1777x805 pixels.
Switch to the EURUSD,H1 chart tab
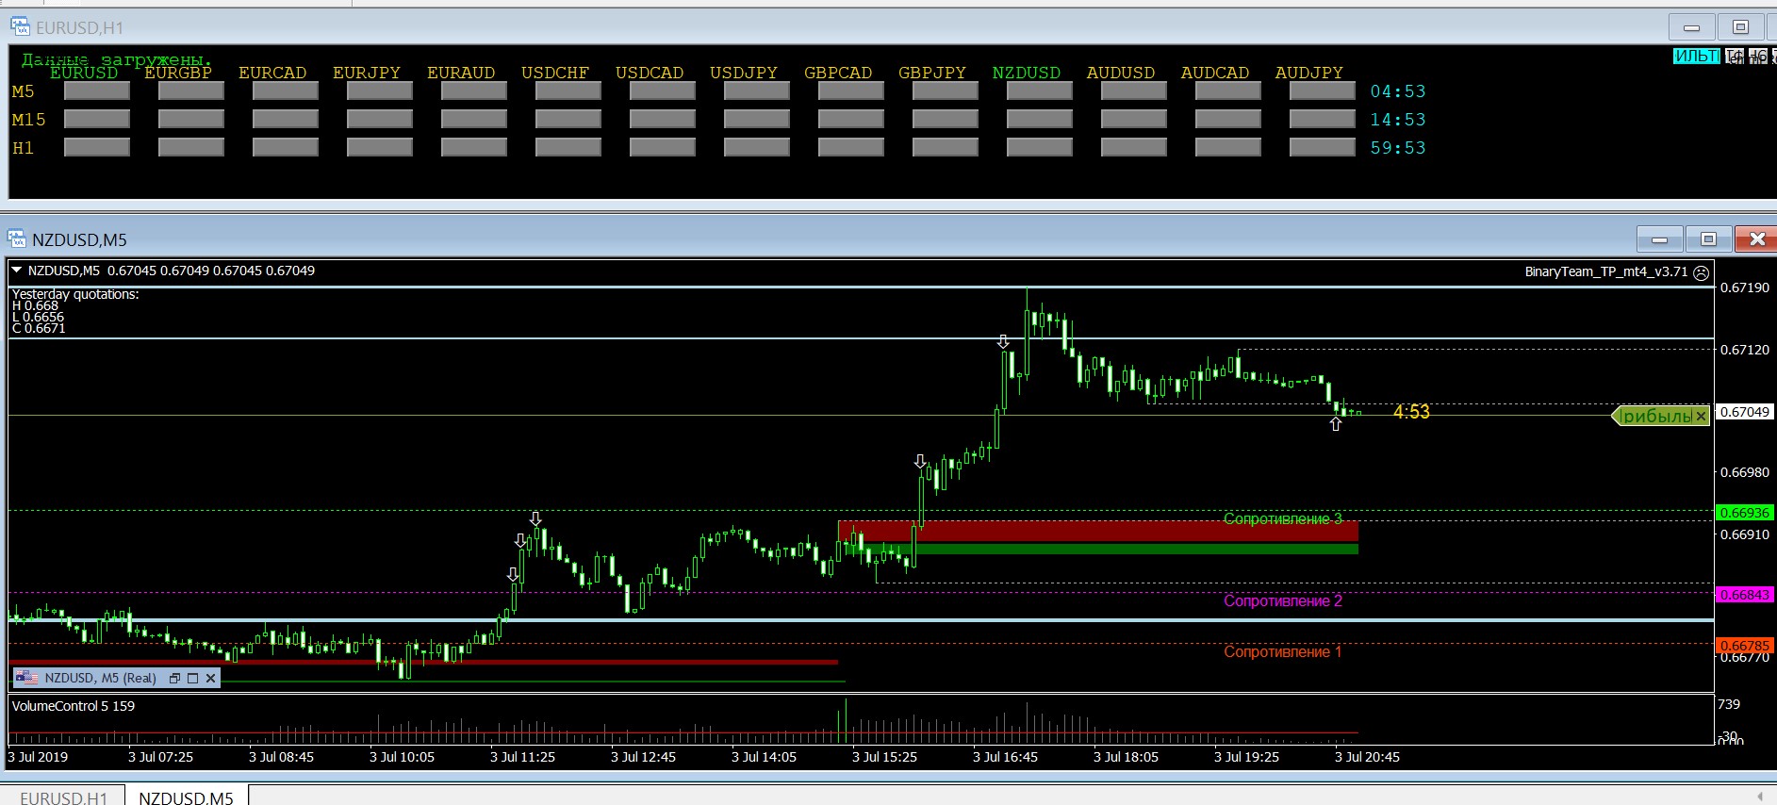63,797
